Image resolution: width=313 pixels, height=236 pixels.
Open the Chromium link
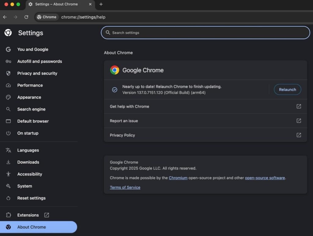[x=178, y=178]
